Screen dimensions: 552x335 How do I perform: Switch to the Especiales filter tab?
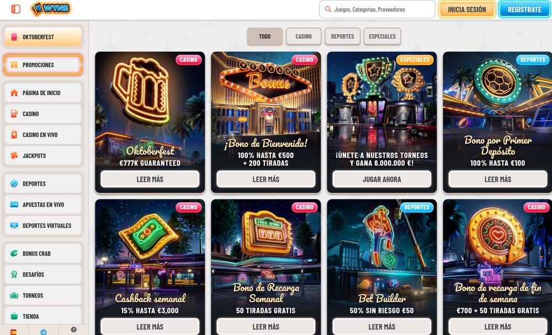click(383, 36)
